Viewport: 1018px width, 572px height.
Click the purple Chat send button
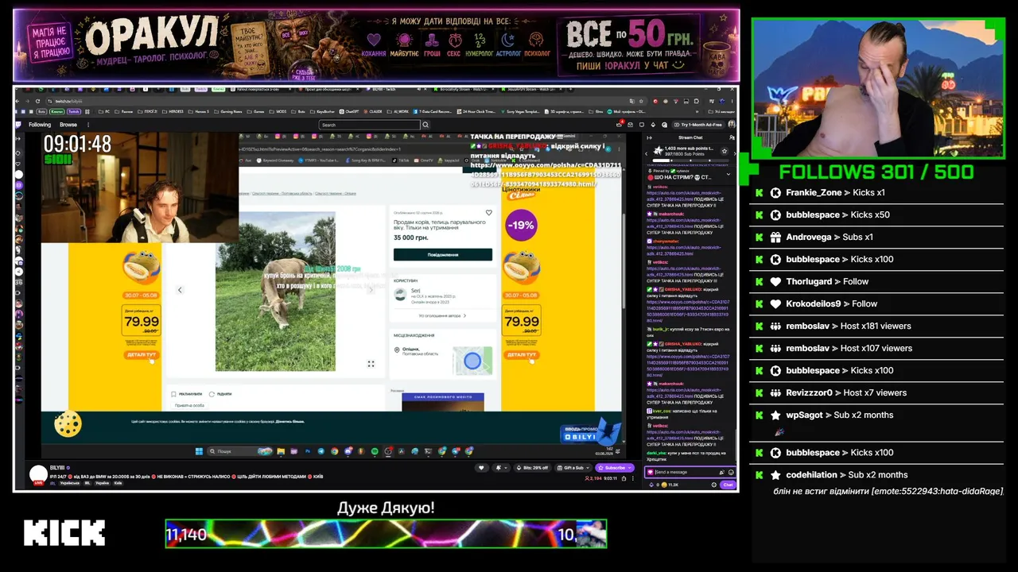(727, 485)
